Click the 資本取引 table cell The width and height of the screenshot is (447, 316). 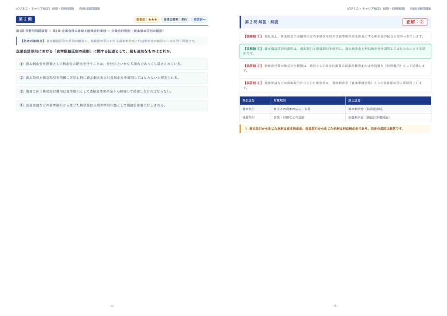click(255, 109)
